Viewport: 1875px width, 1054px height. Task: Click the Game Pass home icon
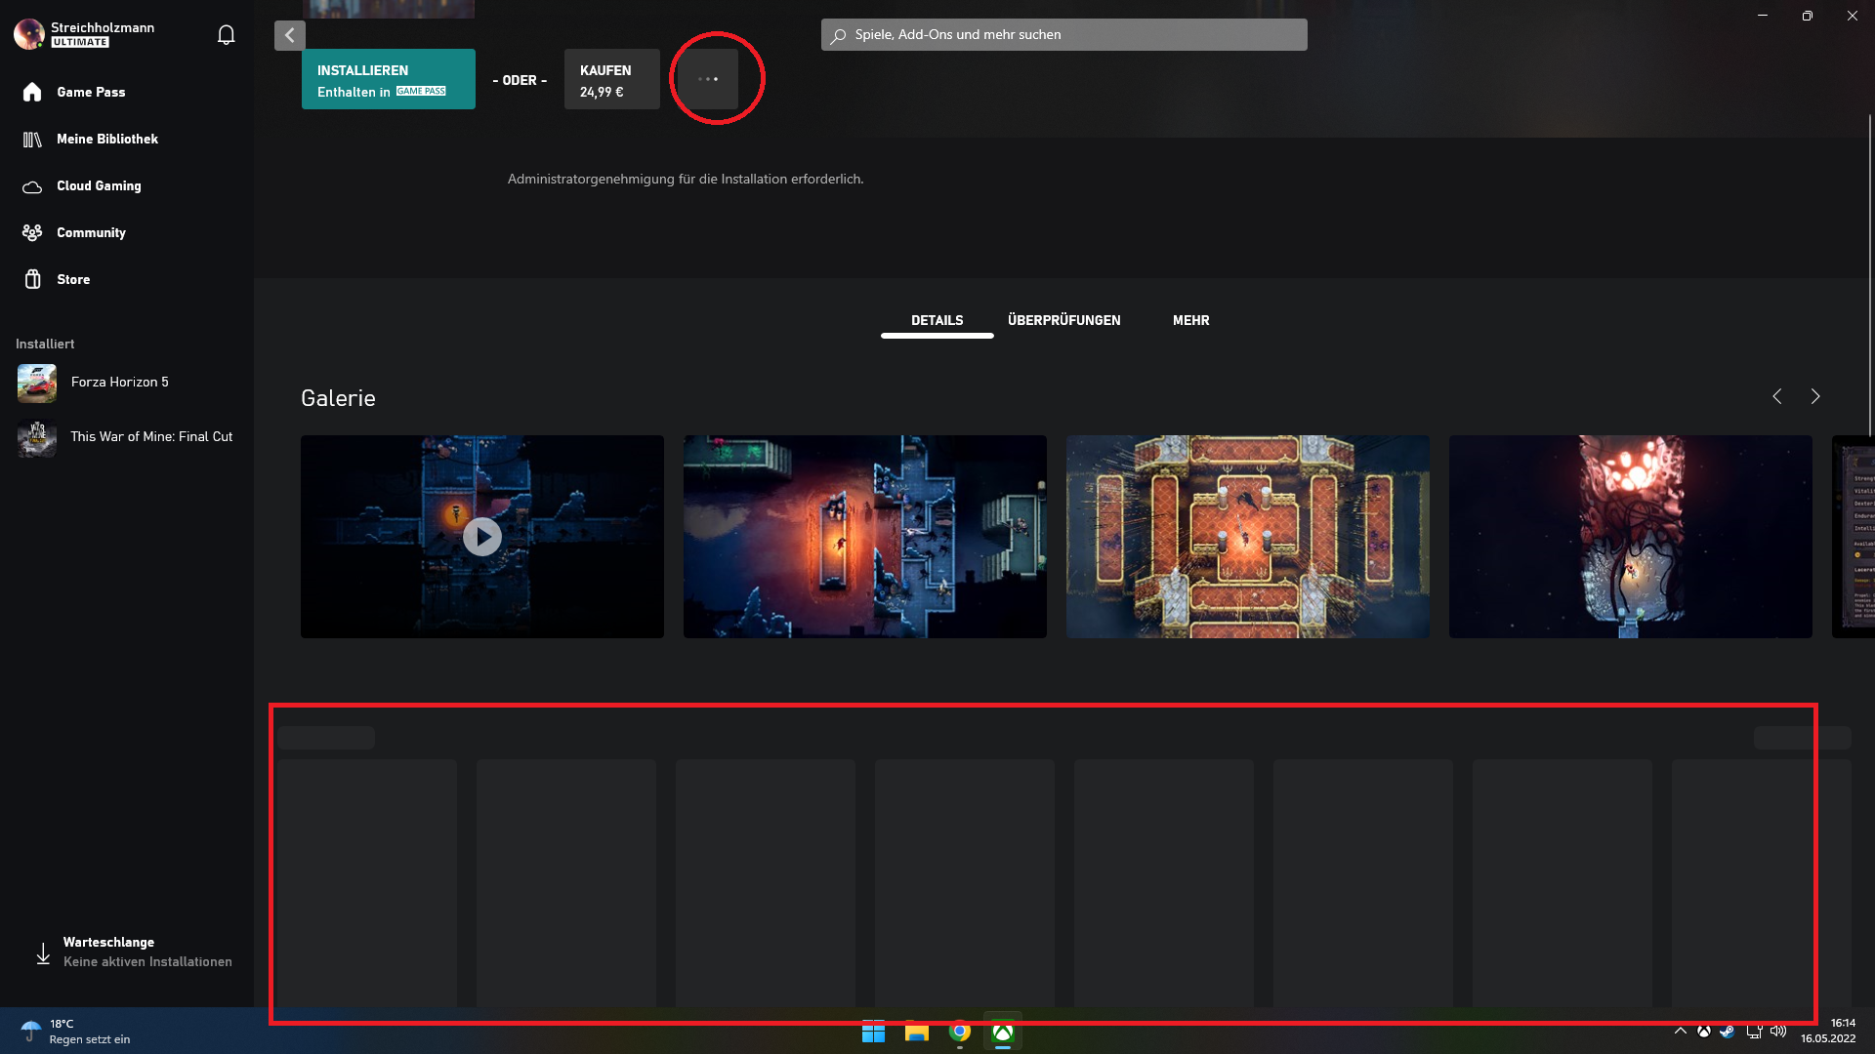click(x=32, y=92)
